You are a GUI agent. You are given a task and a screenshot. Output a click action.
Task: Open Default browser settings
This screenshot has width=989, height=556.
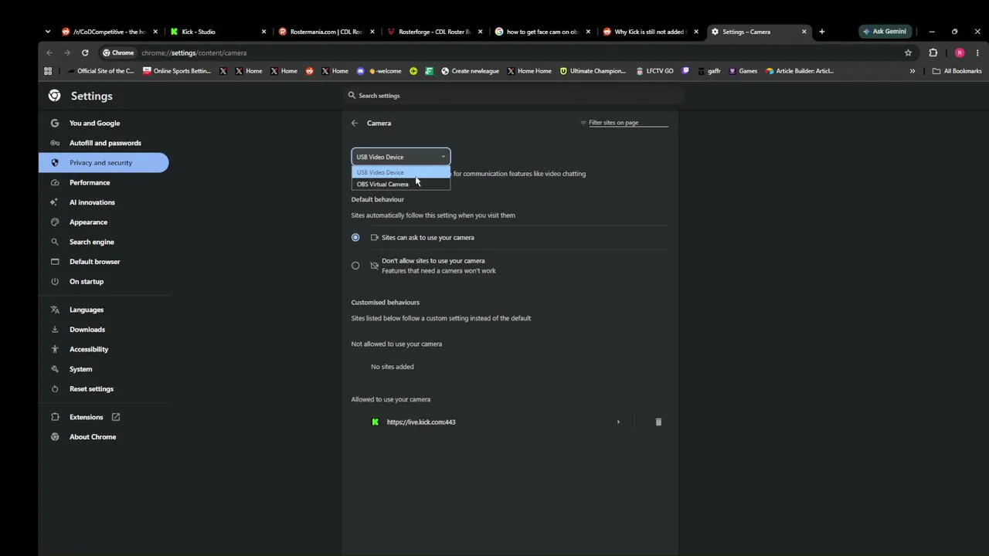pos(94,262)
